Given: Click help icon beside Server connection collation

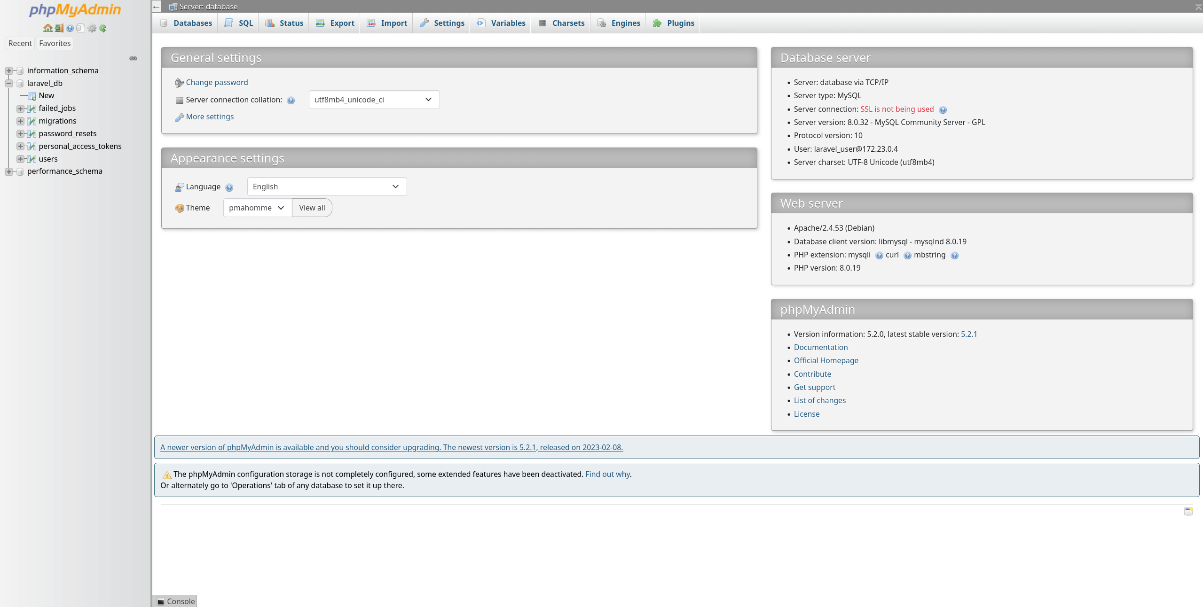Looking at the screenshot, I should (x=291, y=101).
